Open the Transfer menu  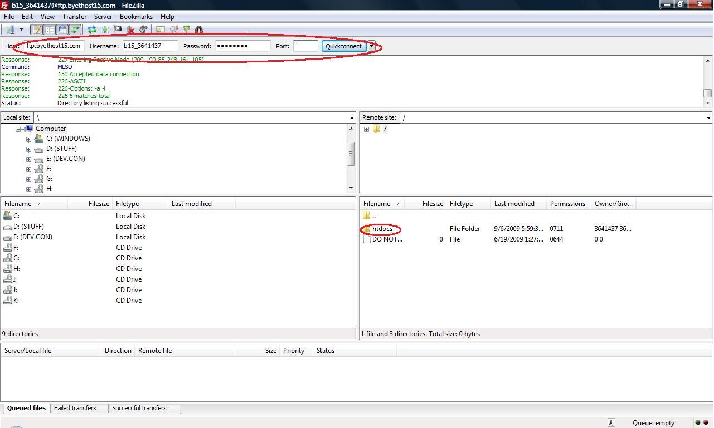[x=74, y=16]
